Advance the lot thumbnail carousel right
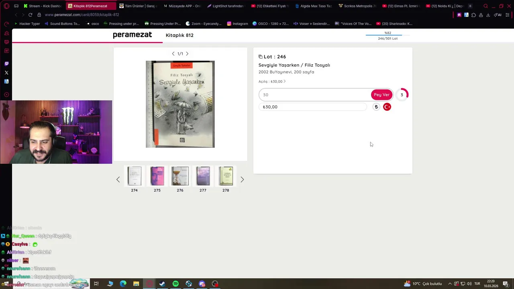The width and height of the screenshot is (514, 289). click(242, 179)
